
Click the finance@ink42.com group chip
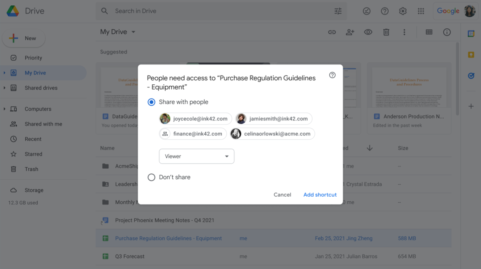(x=193, y=134)
